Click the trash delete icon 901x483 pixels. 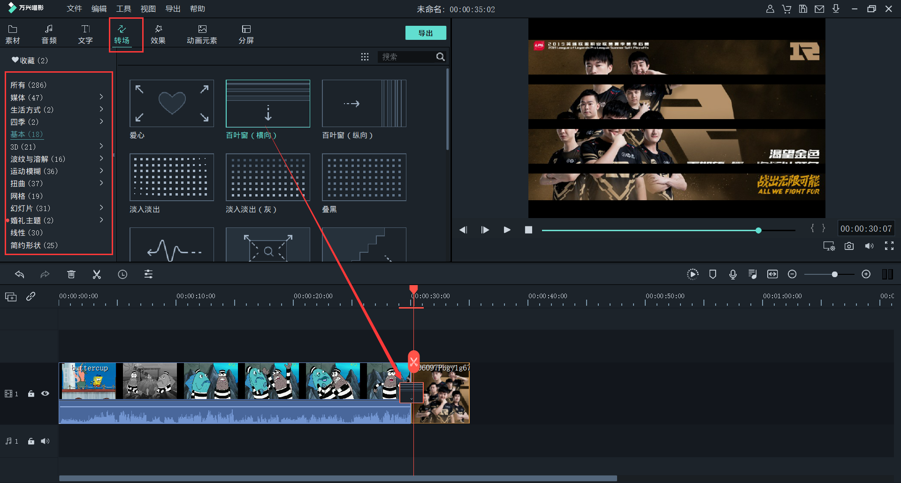(x=71, y=274)
